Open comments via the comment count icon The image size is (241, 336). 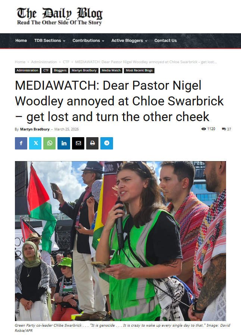click(226, 129)
